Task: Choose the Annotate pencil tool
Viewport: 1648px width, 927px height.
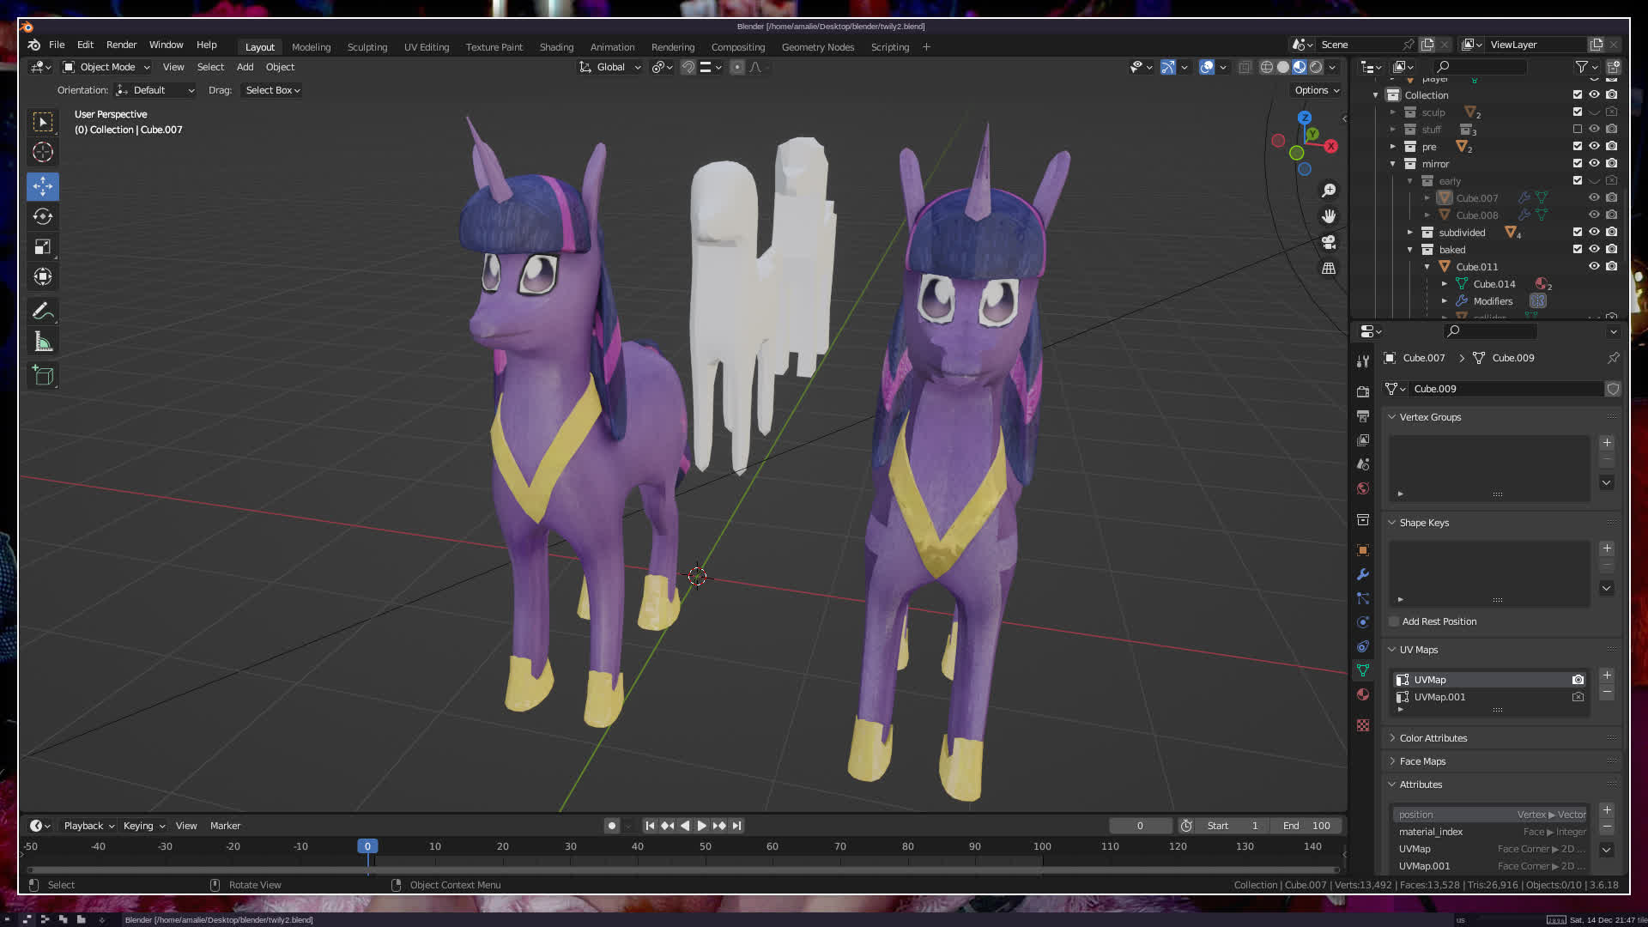Action: point(43,311)
